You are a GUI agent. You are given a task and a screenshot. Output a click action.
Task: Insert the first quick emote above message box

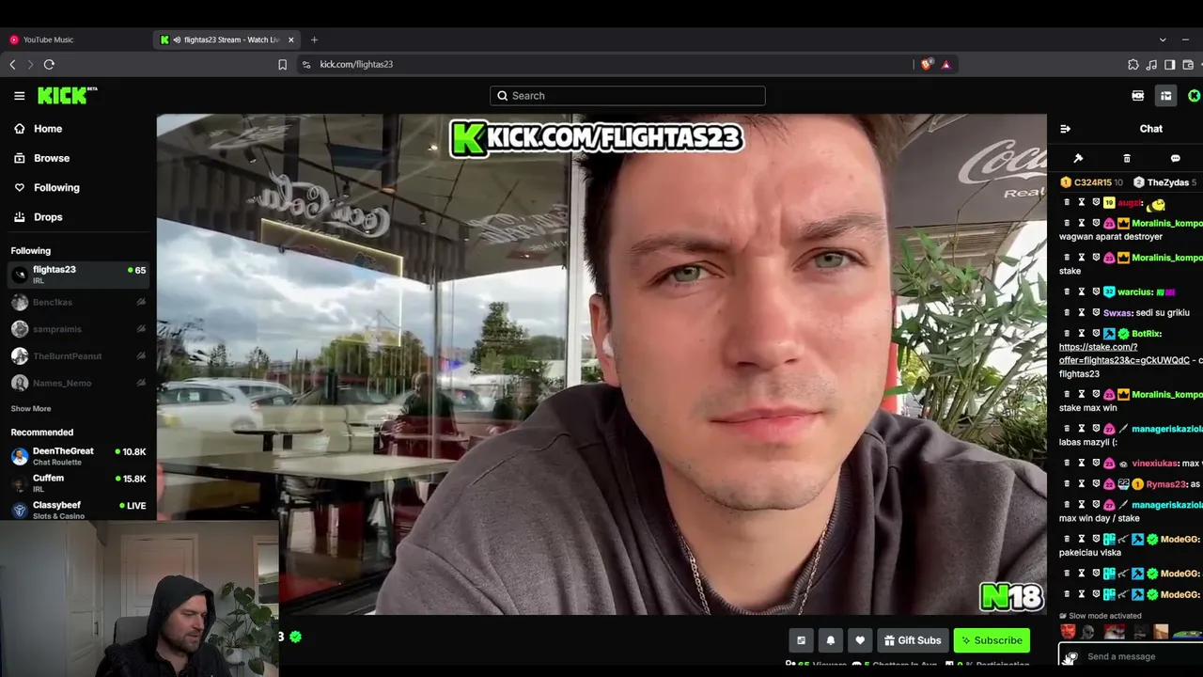pos(1068,632)
